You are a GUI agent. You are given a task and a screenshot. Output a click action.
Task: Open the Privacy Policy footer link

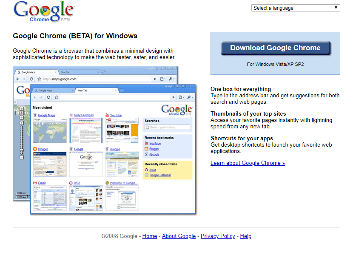point(218,236)
